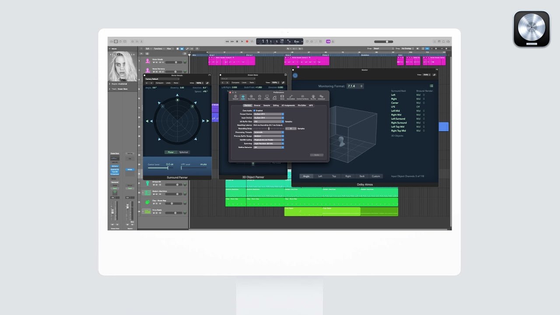Adjust Verse Vocals track volume slider
This screenshot has width=560, height=315.
(x=174, y=62)
